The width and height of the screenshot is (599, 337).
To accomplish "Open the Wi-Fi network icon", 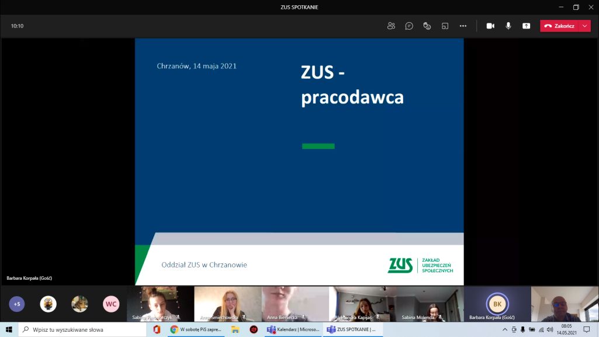I will pos(541,329).
